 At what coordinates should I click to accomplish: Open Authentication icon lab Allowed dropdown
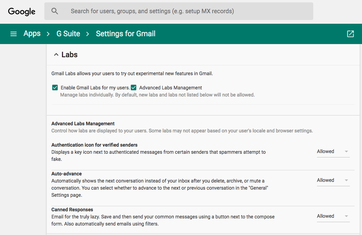[333, 152]
